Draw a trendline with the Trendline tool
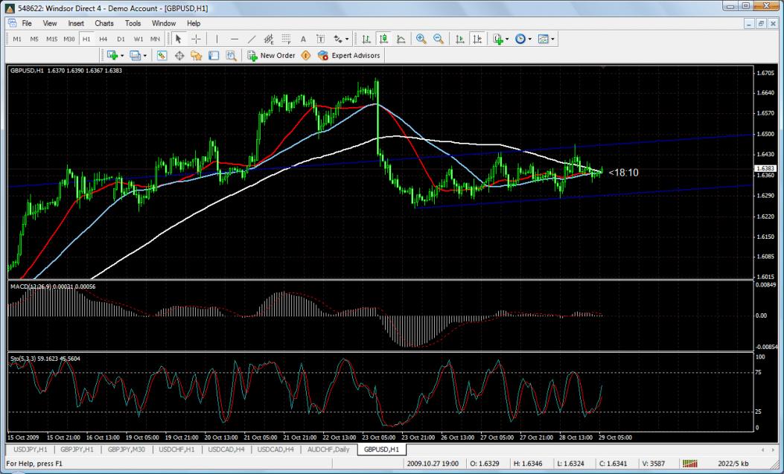Screen dimensions: 784x474 coord(252,39)
